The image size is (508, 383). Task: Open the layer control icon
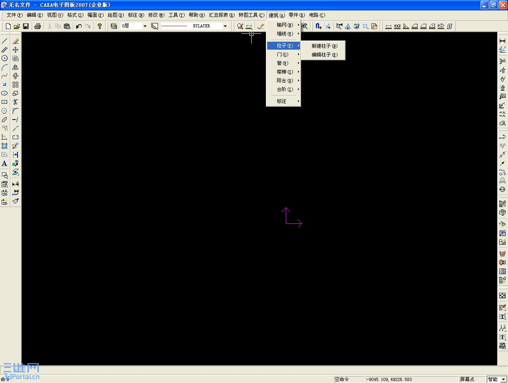[x=114, y=26]
